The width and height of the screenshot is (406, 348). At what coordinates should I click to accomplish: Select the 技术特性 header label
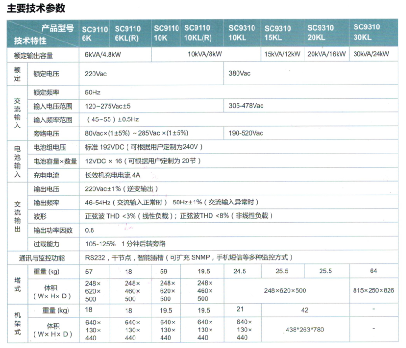click(30, 41)
